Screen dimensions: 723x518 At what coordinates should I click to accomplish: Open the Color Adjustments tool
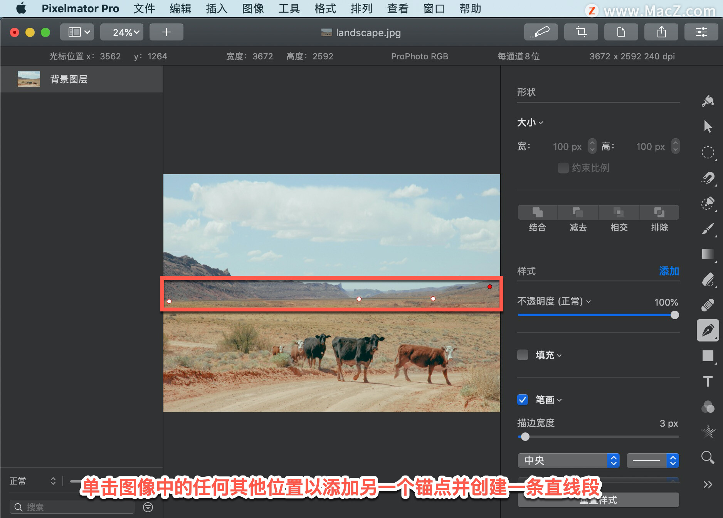(708, 407)
